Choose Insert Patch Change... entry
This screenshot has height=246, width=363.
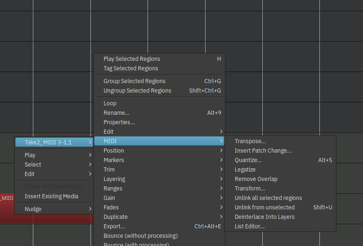(263, 151)
